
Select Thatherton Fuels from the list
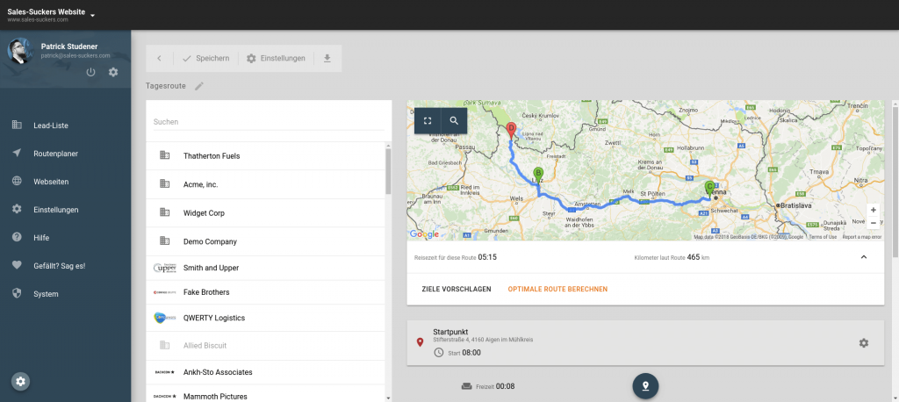266,155
